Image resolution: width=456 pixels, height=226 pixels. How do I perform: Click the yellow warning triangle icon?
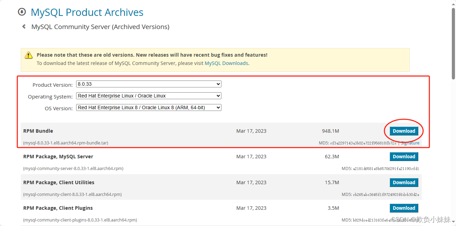[x=28, y=55]
